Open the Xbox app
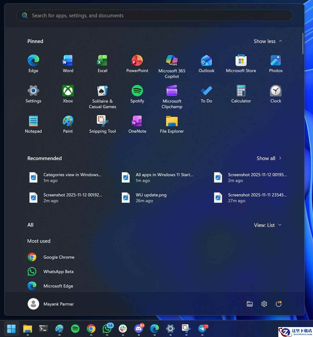This screenshot has height=337, width=313. coord(68,94)
